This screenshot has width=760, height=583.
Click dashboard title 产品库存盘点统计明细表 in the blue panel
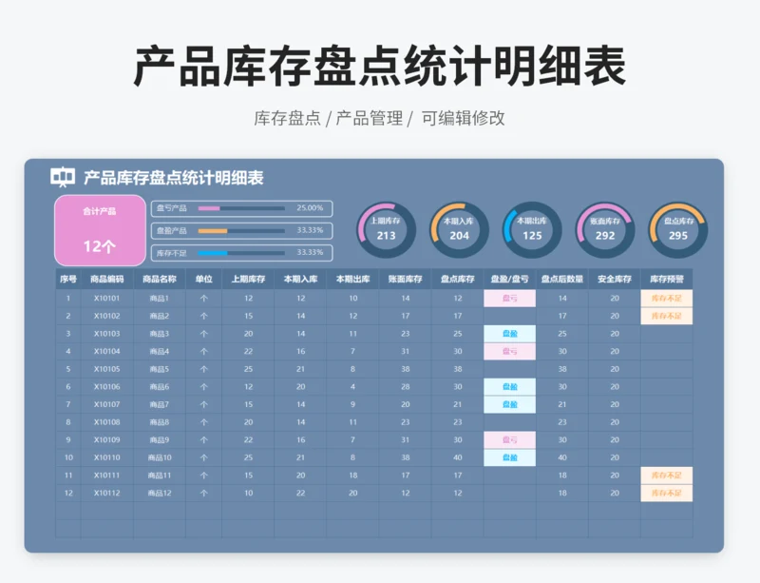[174, 178]
